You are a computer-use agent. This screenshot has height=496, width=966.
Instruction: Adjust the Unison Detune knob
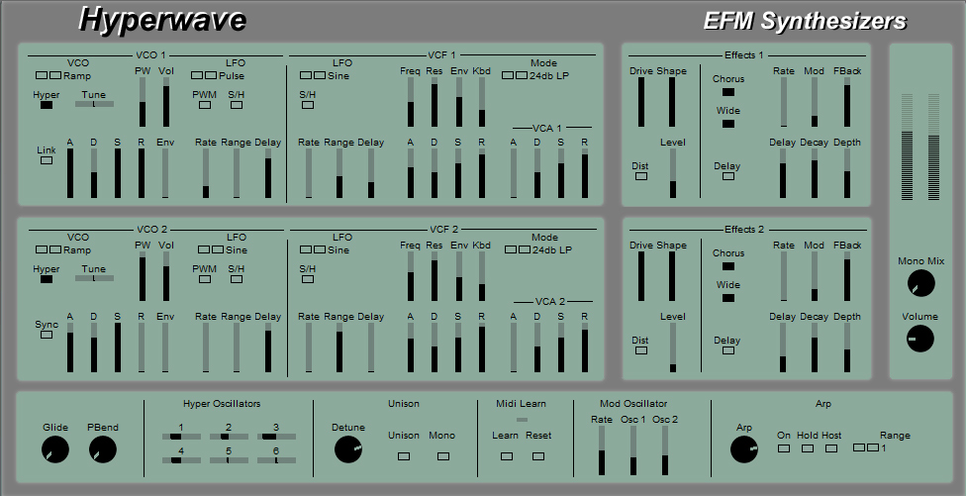[x=348, y=449]
